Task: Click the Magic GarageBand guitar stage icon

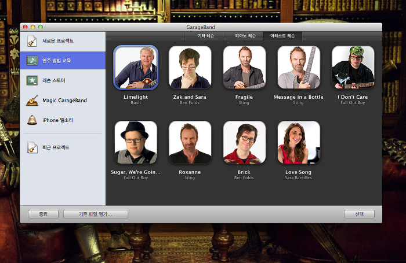Action: (32, 101)
